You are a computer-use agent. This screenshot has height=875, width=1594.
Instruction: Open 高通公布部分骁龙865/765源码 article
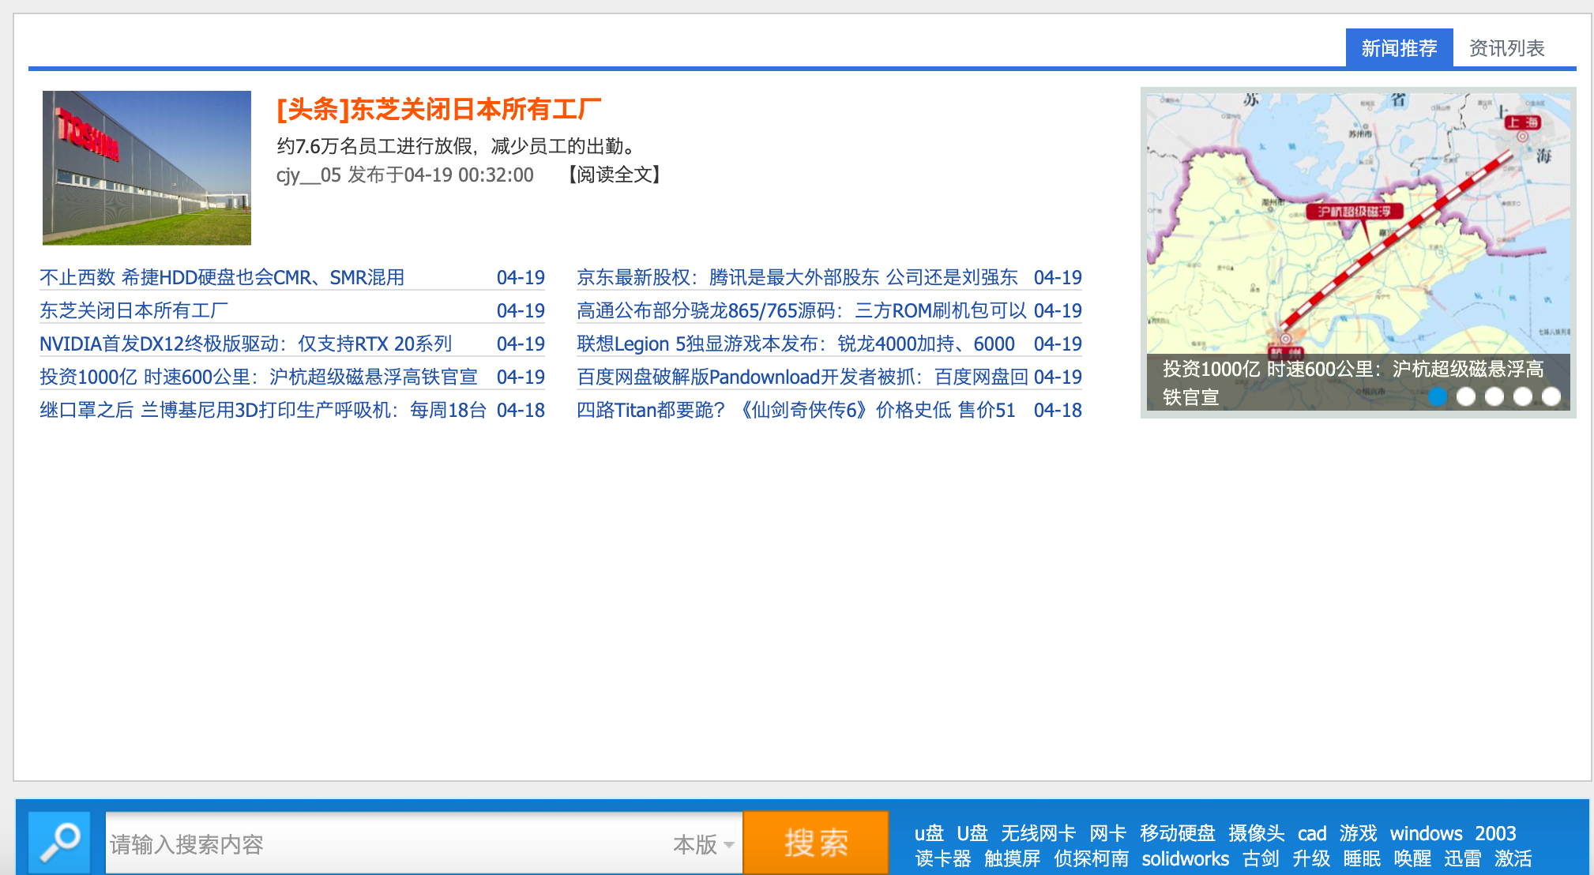click(x=802, y=310)
